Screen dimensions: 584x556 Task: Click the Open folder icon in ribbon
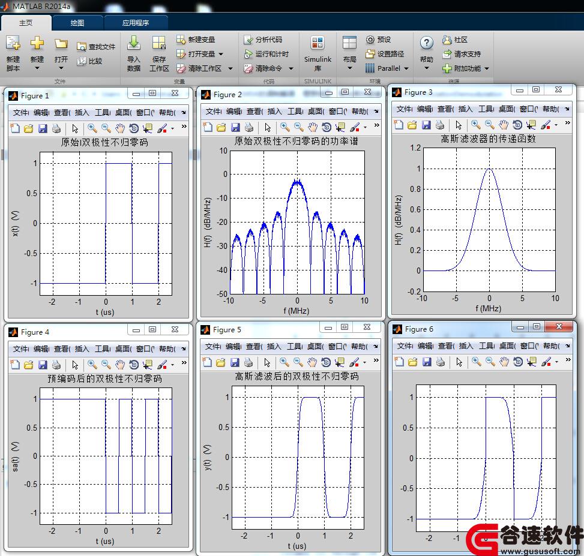(x=61, y=44)
